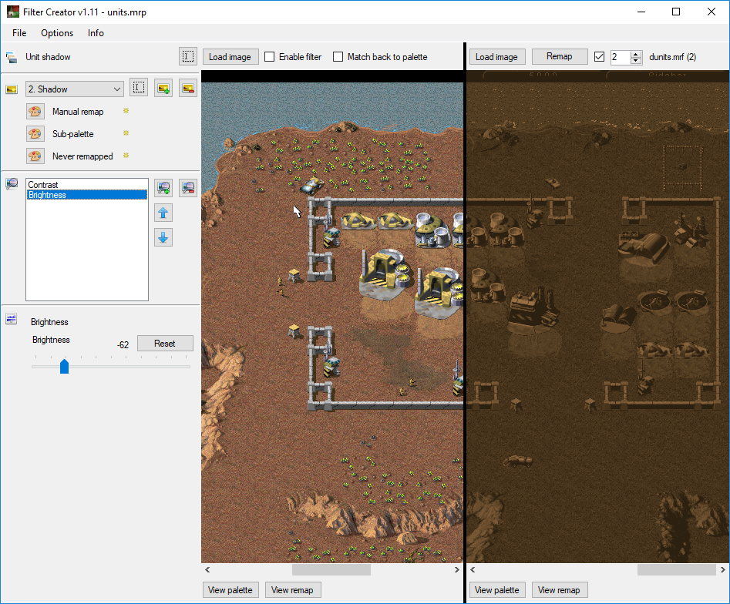This screenshot has height=604, width=730.
Task: Click the left image's scroll-left arrow
Action: pyautogui.click(x=207, y=569)
